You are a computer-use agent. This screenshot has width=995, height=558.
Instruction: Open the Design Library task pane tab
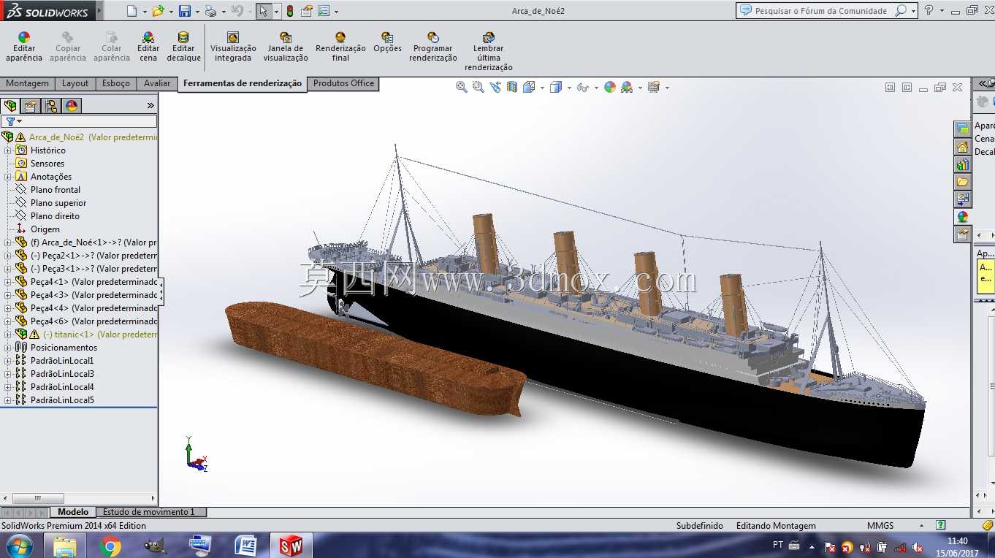tap(963, 164)
